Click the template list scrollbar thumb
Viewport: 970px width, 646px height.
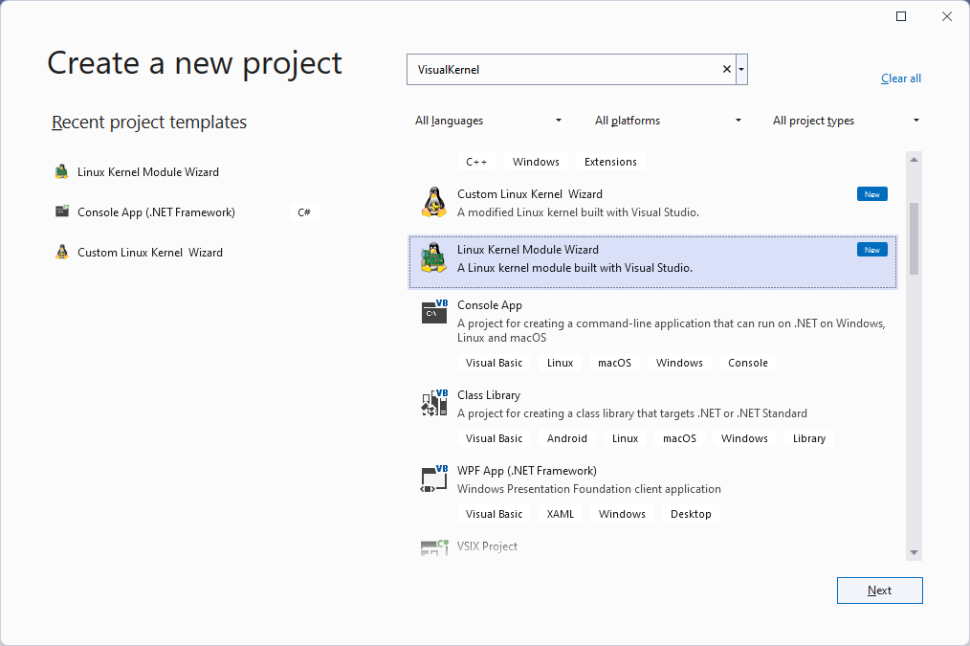click(914, 238)
